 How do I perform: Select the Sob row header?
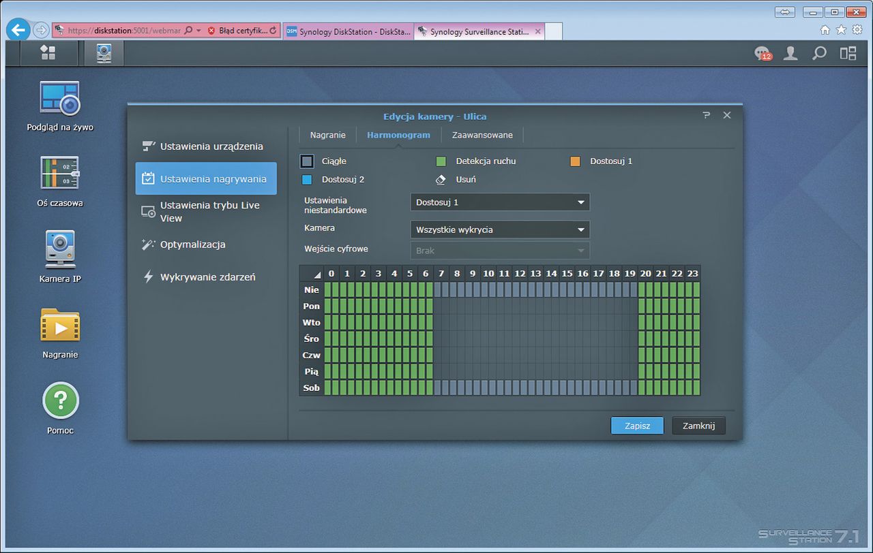click(312, 388)
